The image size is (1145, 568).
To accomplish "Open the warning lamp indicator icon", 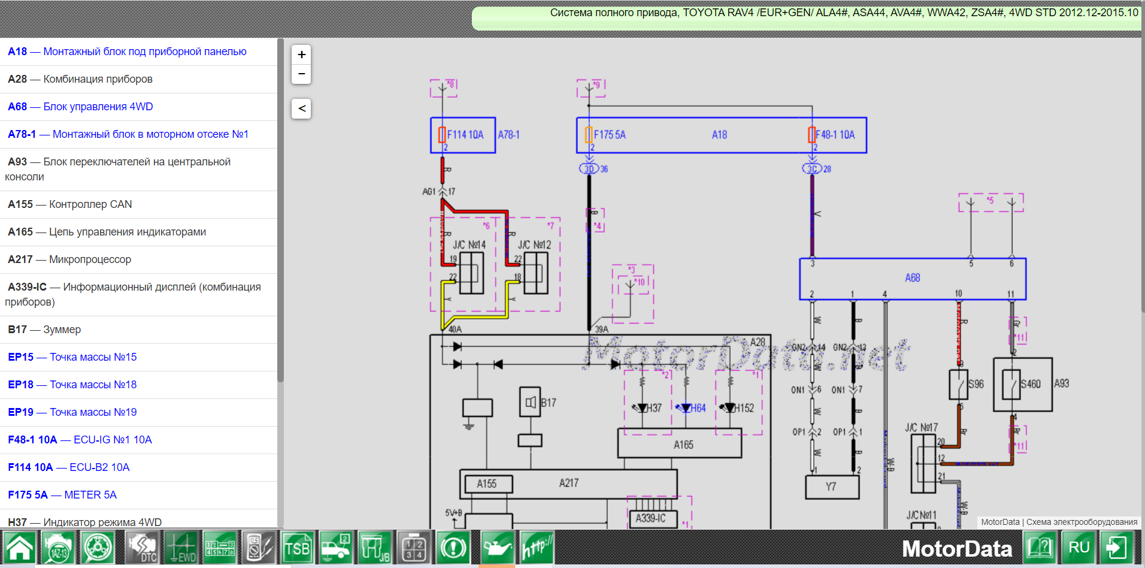I will point(453,547).
